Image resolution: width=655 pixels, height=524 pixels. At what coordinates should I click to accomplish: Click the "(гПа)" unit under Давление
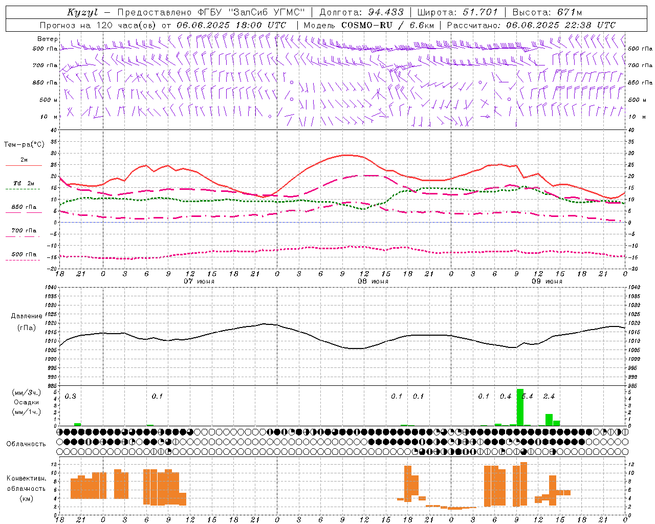(27, 328)
